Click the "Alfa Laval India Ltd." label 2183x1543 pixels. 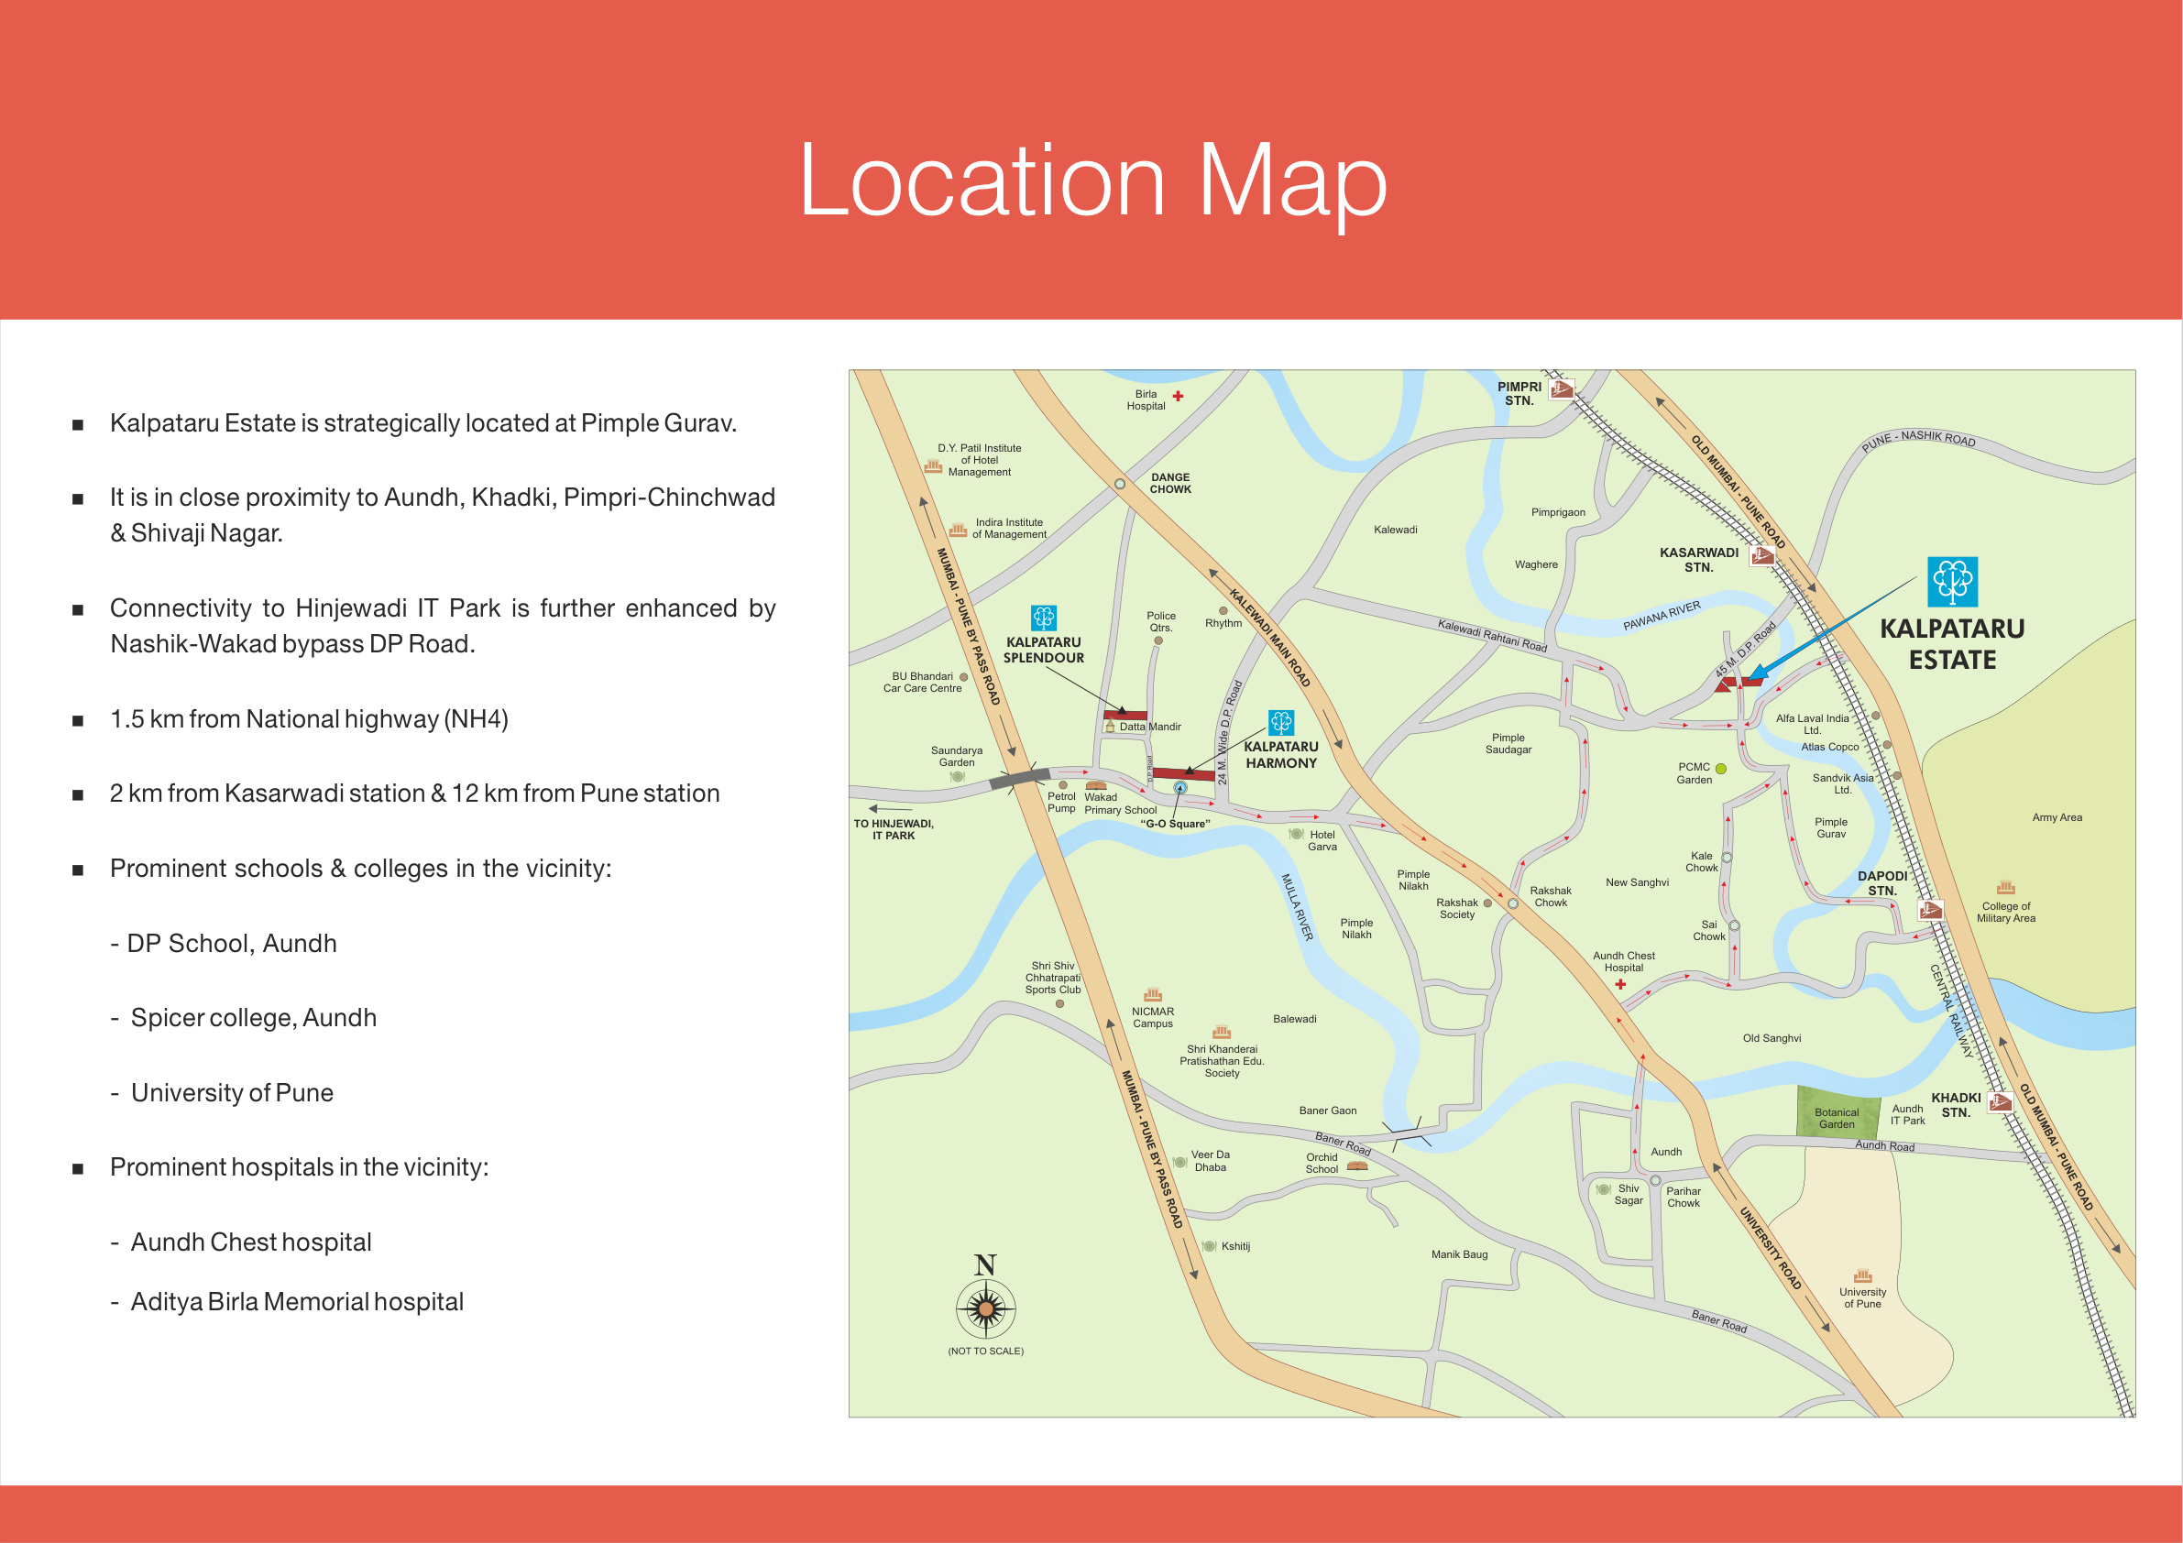(1812, 725)
